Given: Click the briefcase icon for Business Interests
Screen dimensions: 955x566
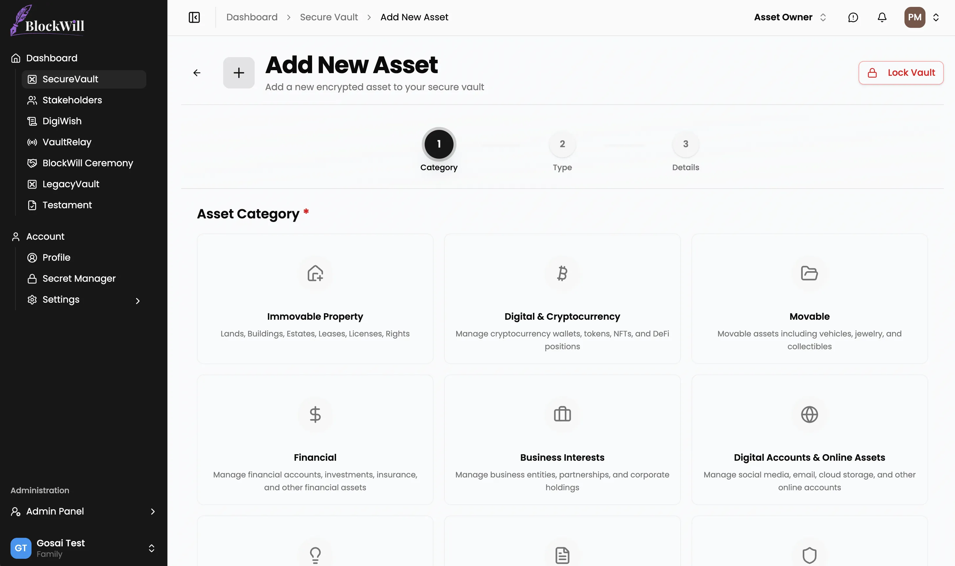Looking at the screenshot, I should [x=562, y=414].
